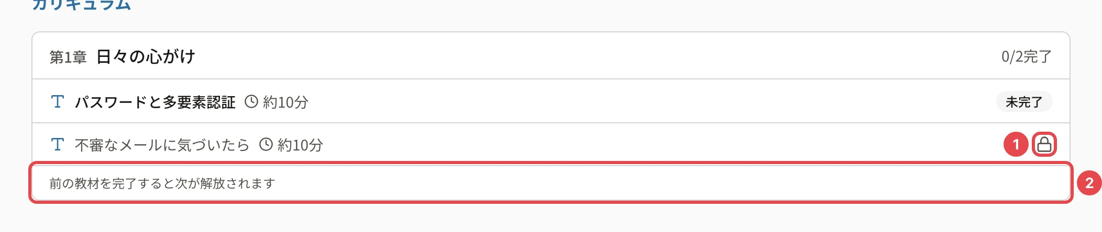The height and width of the screenshot is (232, 1102).
Task: Click the clock icon in the password lesson row
Action: [251, 101]
